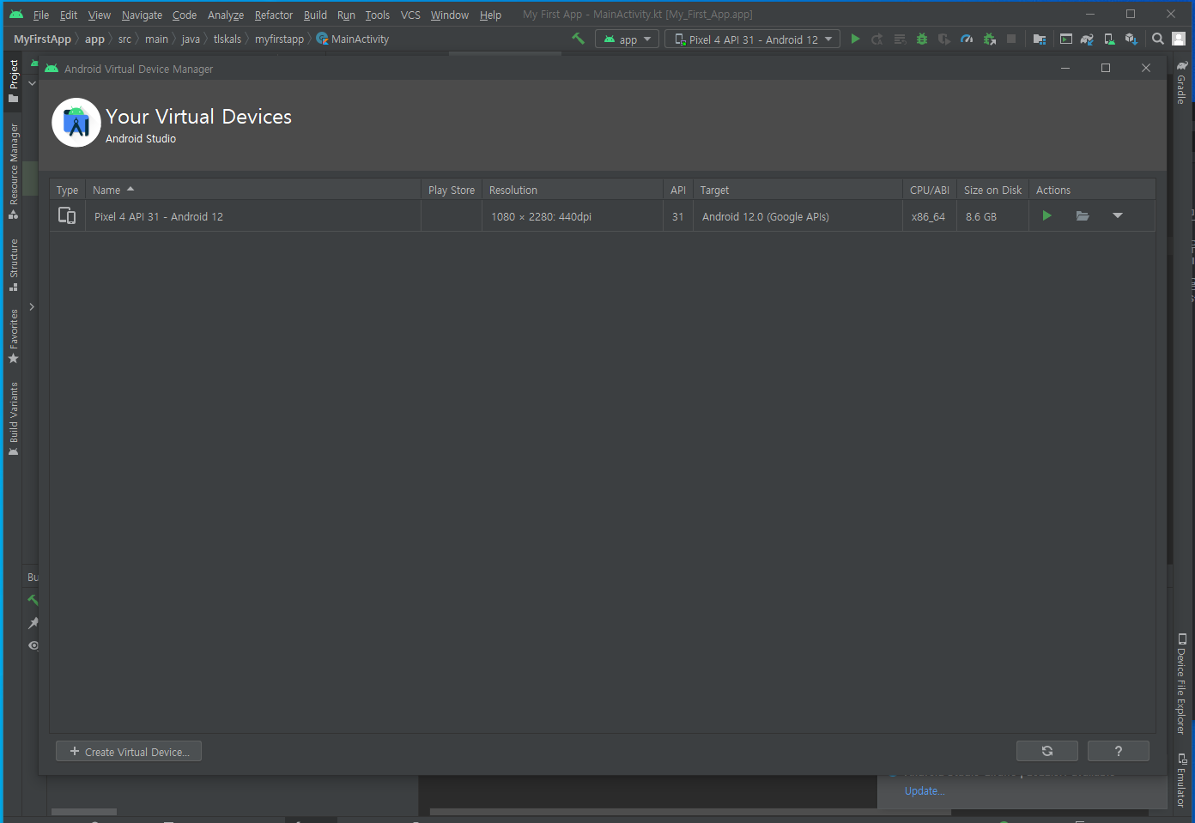This screenshot has width=1195, height=823.
Task: Open SDK Manager cube icon in toolbar
Action: point(1131,39)
